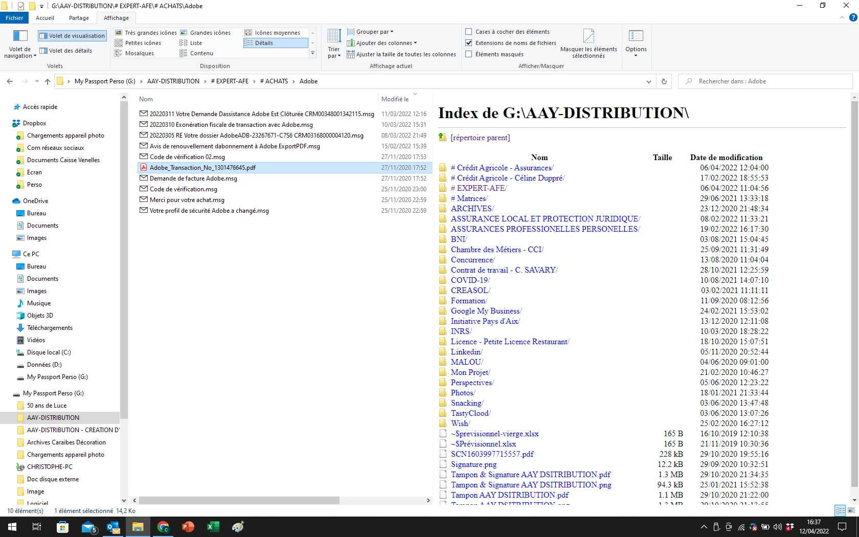The image size is (859, 537).
Task: Go back with the back arrow
Action: click(x=10, y=81)
